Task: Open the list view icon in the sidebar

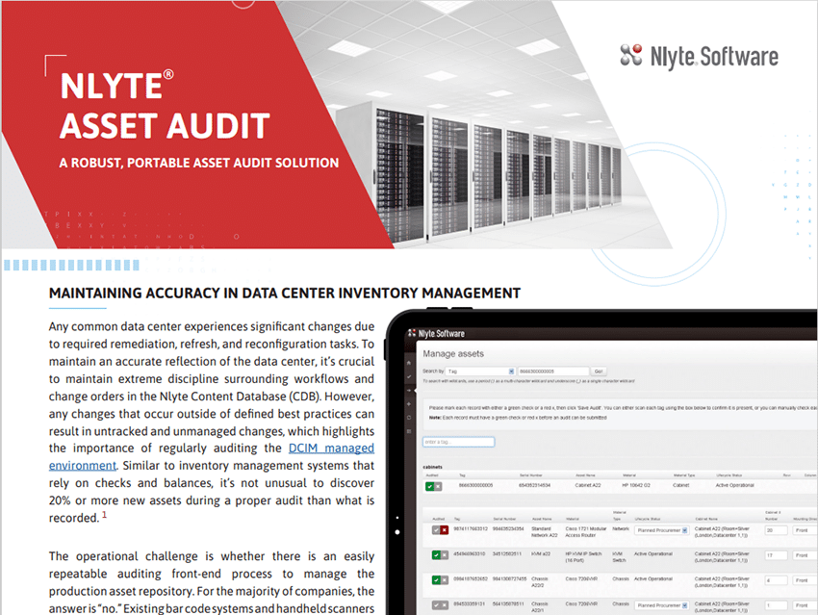Action: [x=408, y=430]
